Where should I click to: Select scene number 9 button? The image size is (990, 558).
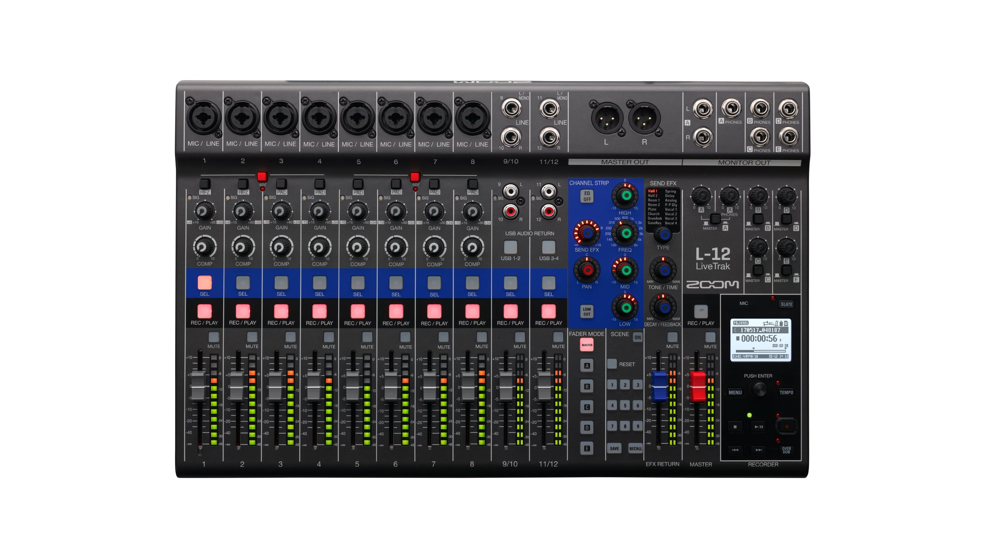pyautogui.click(x=638, y=426)
